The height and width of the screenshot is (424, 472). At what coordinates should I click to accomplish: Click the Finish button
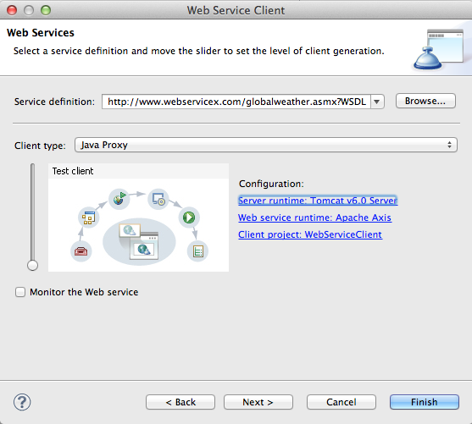point(425,402)
